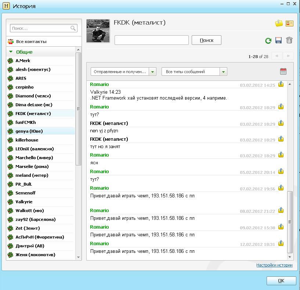This screenshot has width=300, height=290.
Task: Select Все контакты entry
Action: (x=44, y=42)
